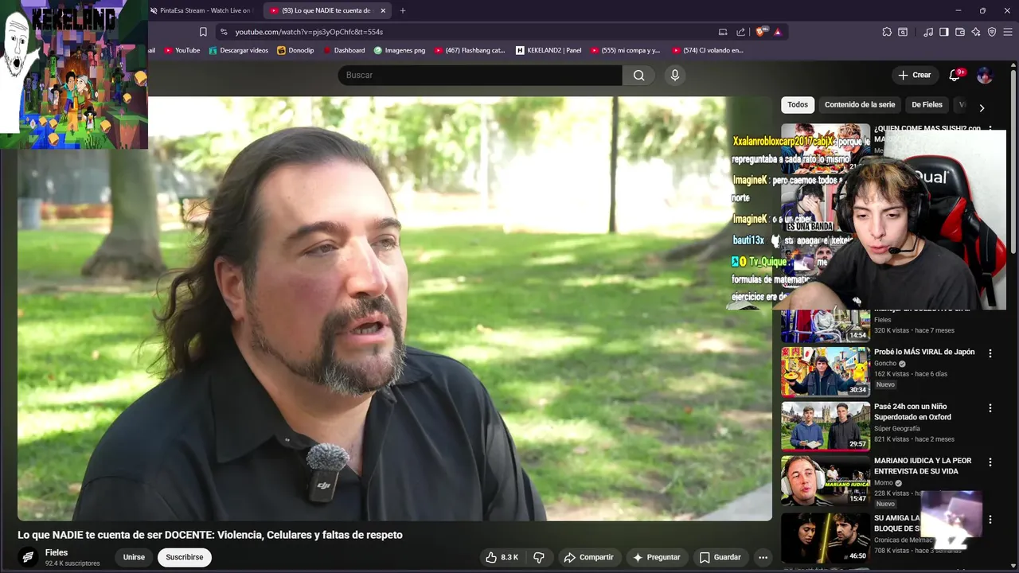Select Contenido de la serie chip

coord(860,104)
